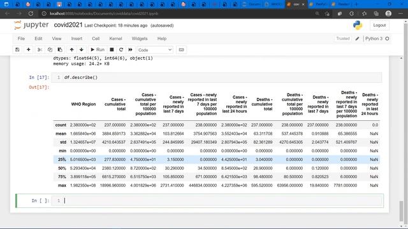
Task: Click the value 3884.859173 in mean row
Action: [113, 134]
